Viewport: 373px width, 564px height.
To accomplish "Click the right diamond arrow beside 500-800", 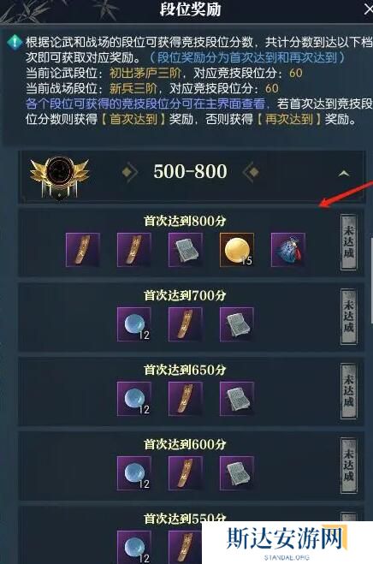I will (251, 172).
